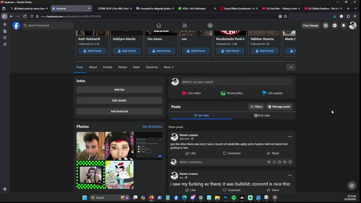361x203 pixels.
Task: Attach a photo via comment camera icon
Action: click(x=279, y=162)
